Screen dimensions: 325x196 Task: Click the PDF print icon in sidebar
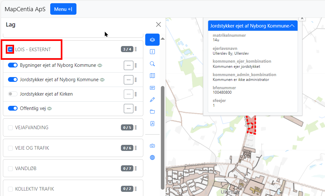[152, 124]
